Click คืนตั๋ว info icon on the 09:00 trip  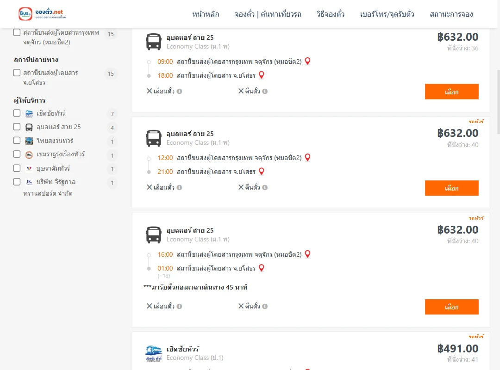(x=265, y=92)
